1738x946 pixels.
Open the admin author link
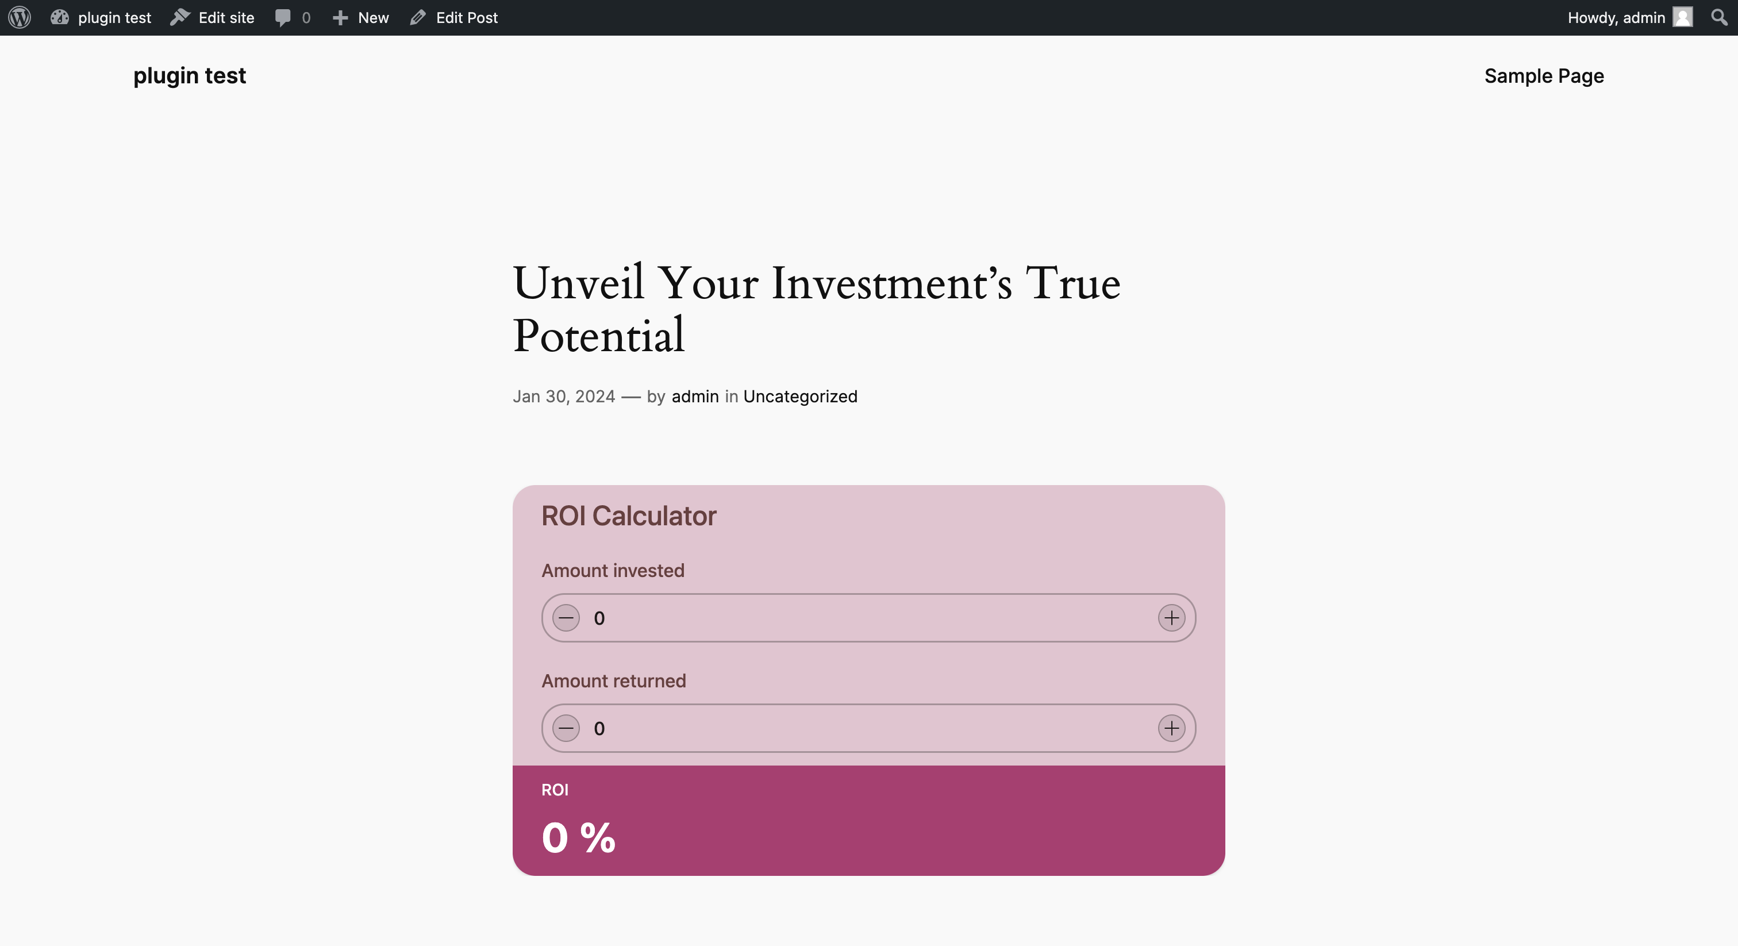point(695,396)
